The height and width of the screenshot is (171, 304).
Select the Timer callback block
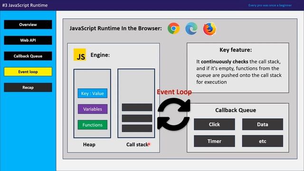[x=214, y=141]
